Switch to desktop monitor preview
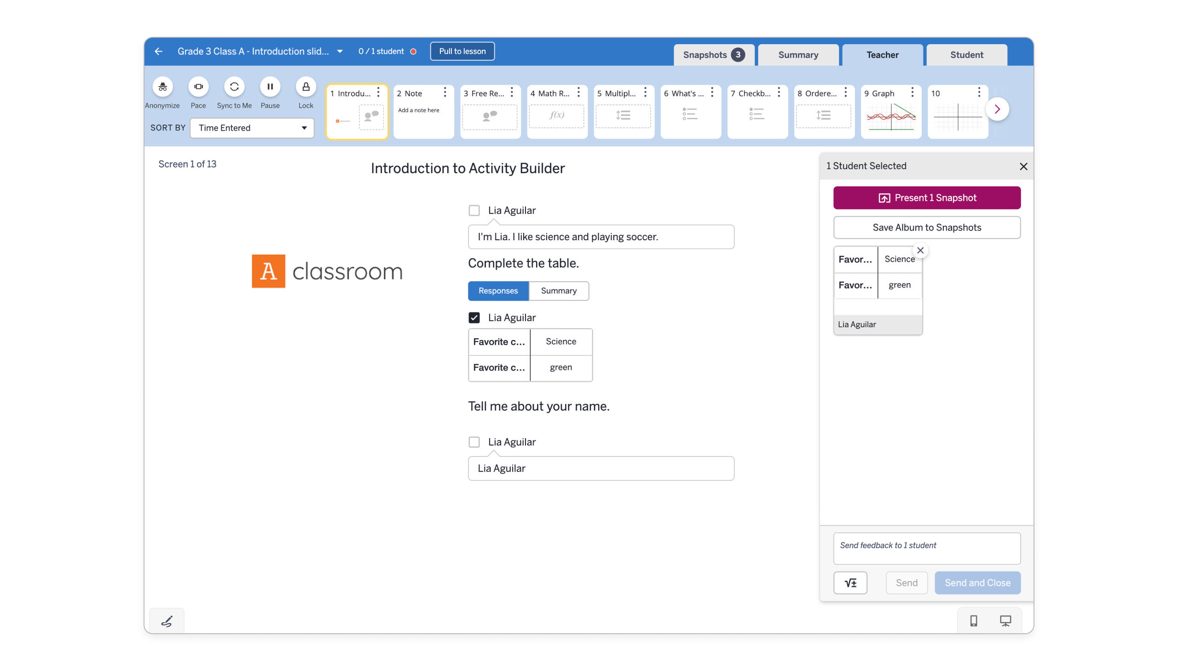 click(1005, 621)
